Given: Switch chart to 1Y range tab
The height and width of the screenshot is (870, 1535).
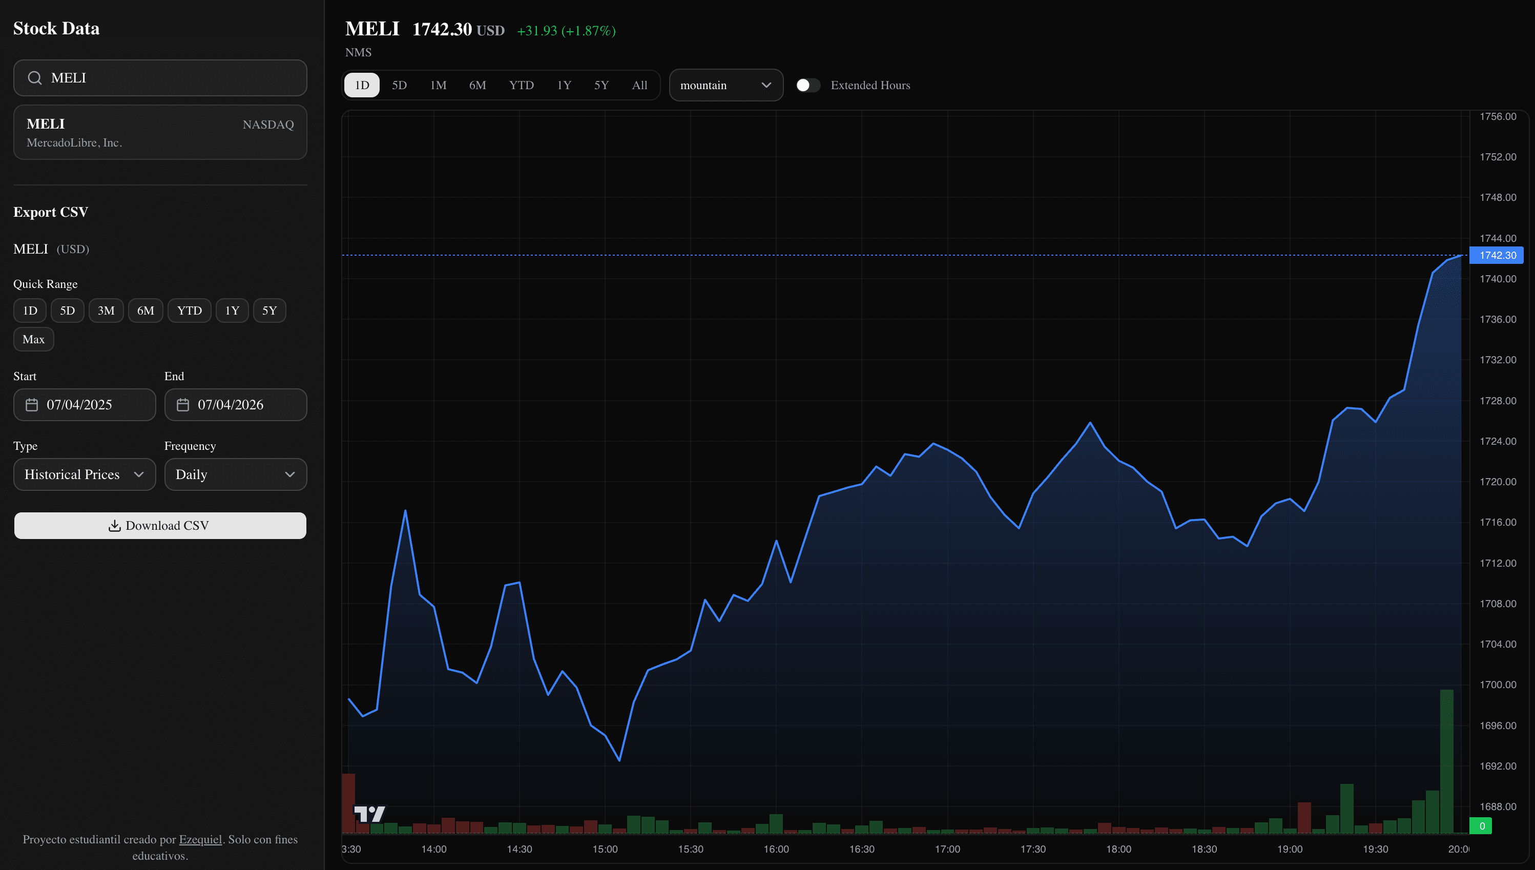Looking at the screenshot, I should [x=564, y=85].
